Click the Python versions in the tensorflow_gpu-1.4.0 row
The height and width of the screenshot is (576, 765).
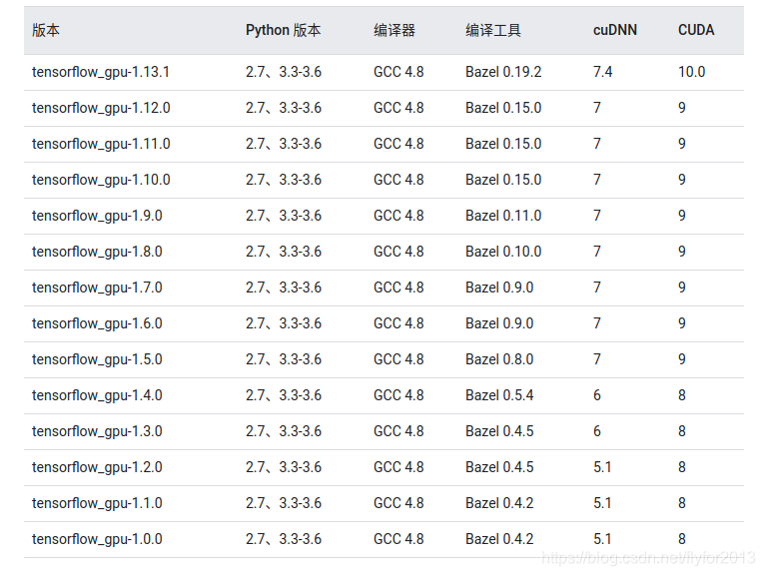click(284, 395)
